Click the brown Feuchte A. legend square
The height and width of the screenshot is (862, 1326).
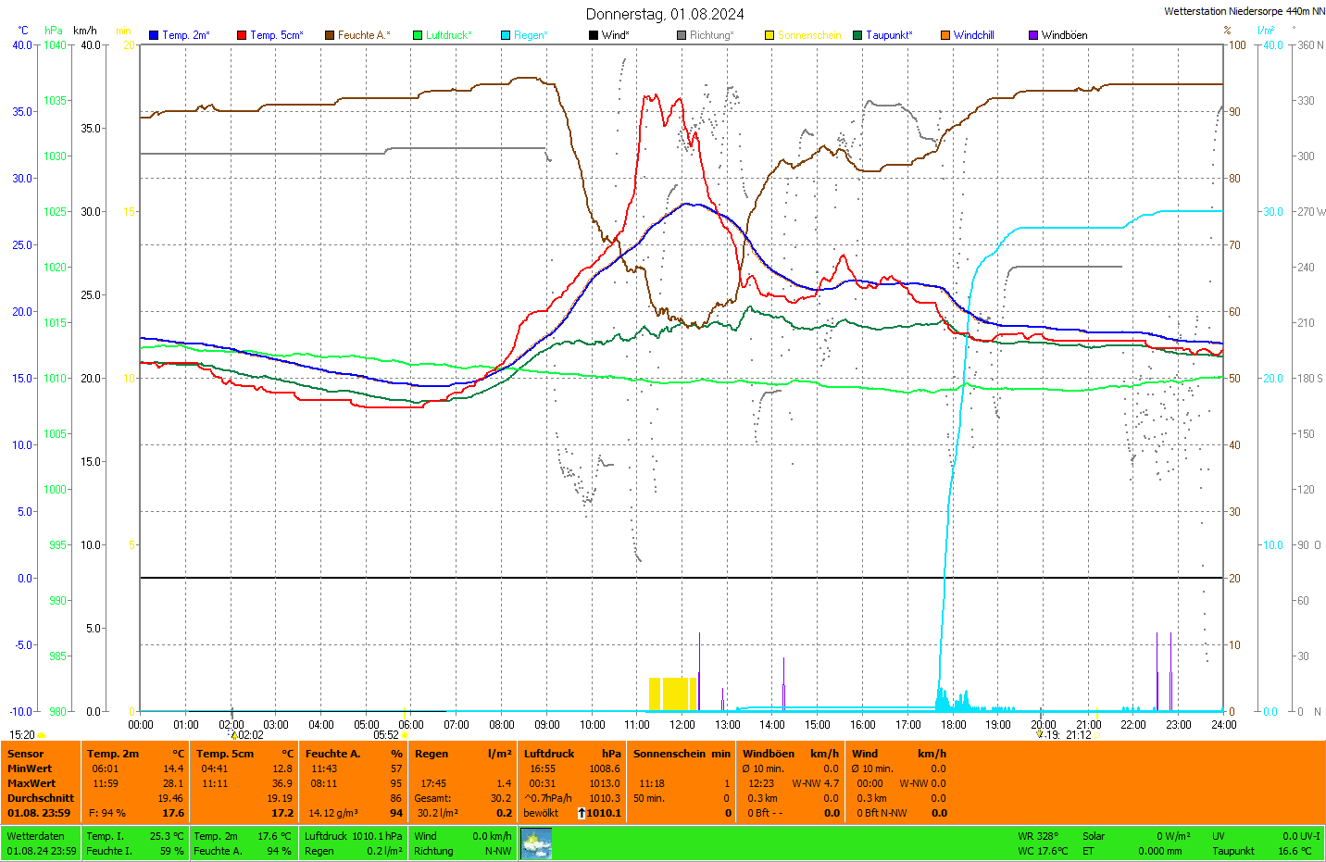[330, 35]
